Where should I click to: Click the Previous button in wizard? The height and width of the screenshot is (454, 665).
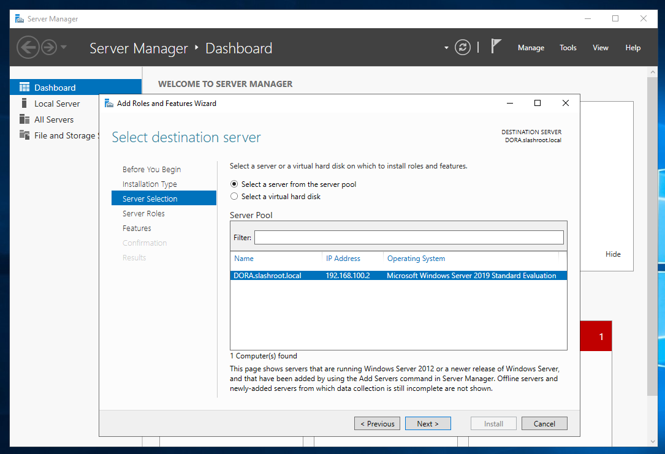(377, 423)
